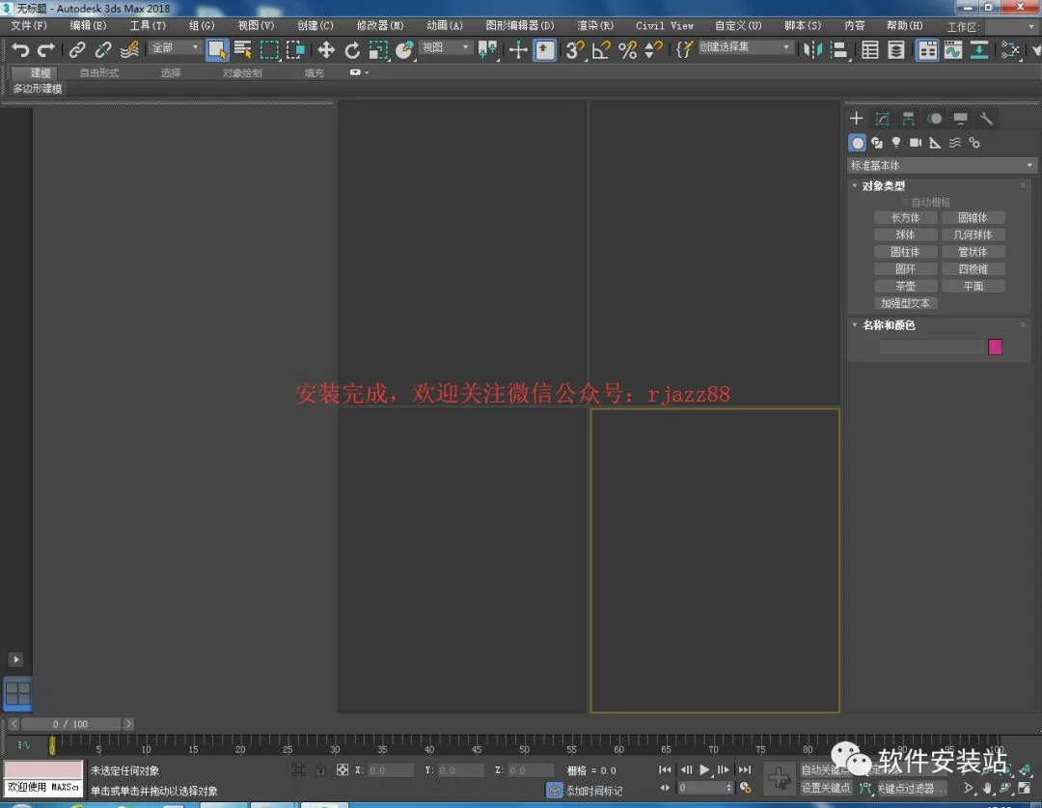
Task: Activate the Select and Move tool
Action: point(326,50)
